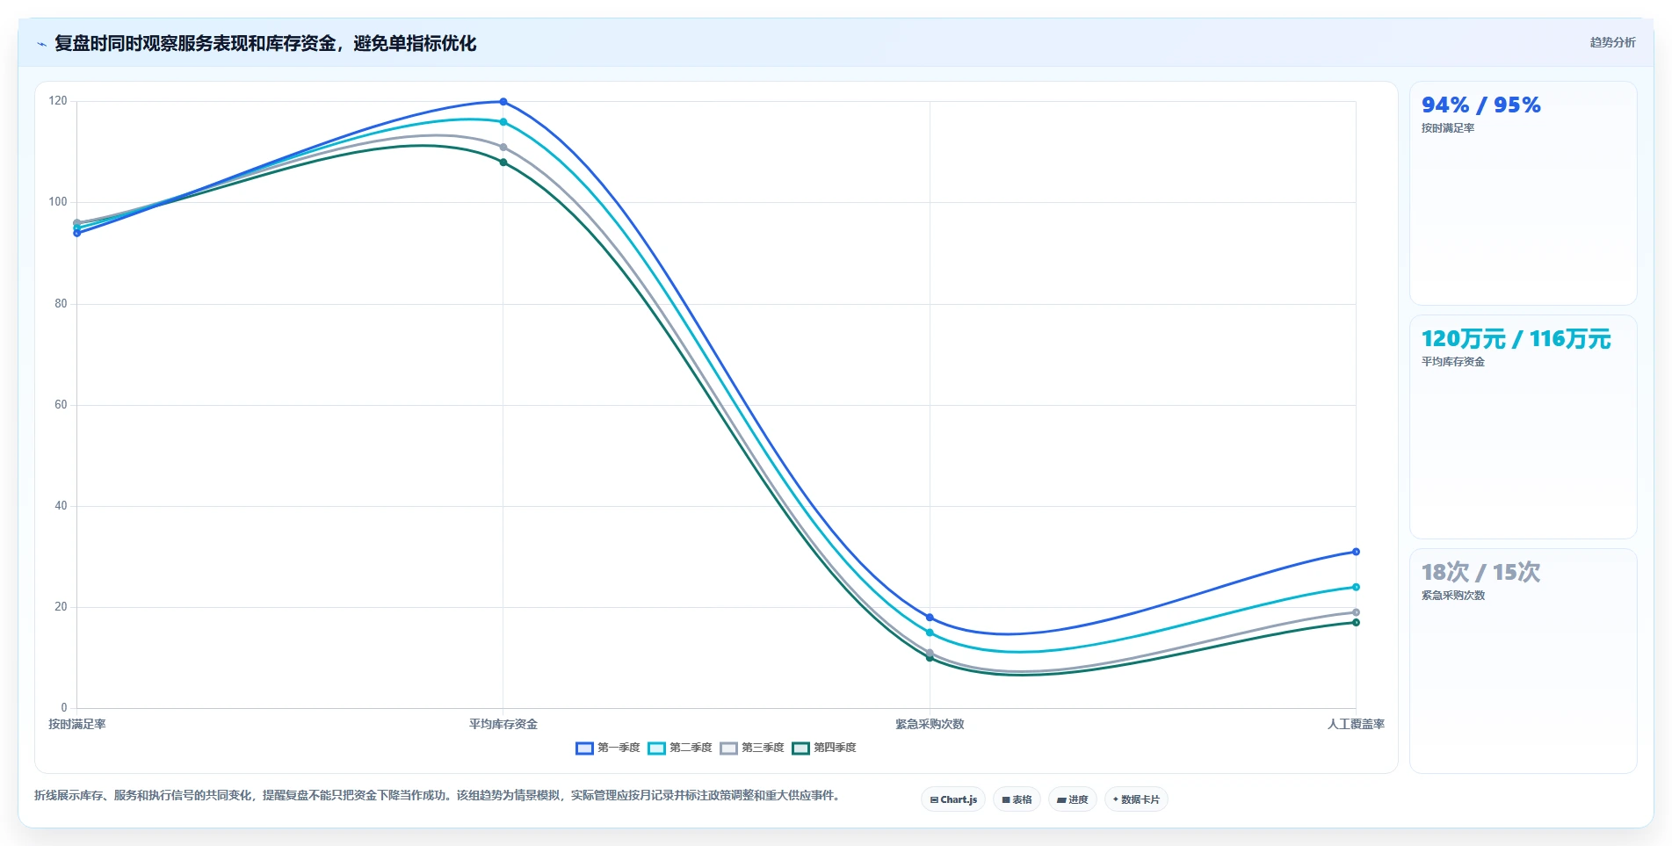Click the 第四季度 data point at 人工覆盖率
1672x846 pixels.
point(1356,623)
